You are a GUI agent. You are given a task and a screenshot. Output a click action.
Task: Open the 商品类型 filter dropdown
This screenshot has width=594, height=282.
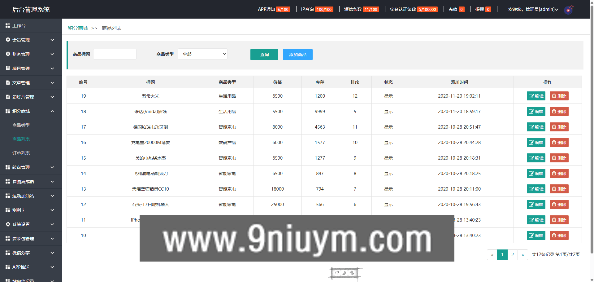(x=203, y=54)
